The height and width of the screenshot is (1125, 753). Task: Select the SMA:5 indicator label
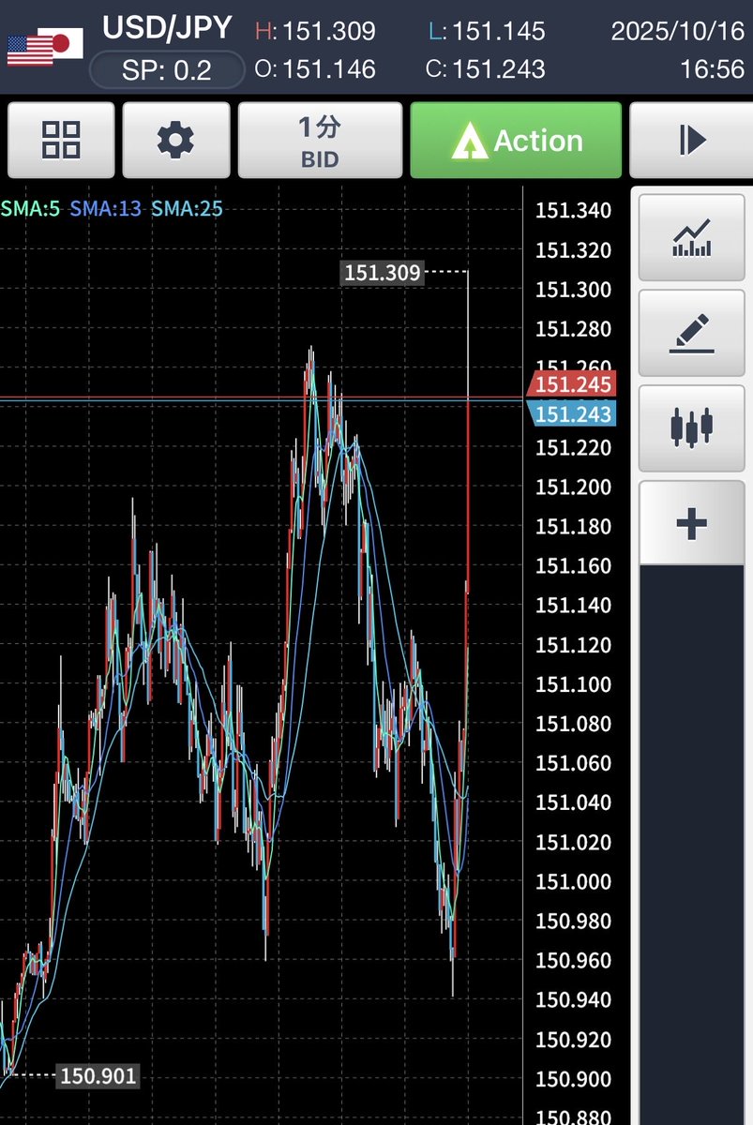tap(30, 208)
